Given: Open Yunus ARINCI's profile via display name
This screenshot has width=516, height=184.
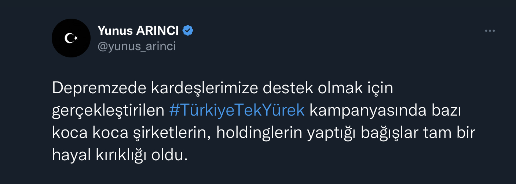Looking at the screenshot, I should click(x=138, y=31).
